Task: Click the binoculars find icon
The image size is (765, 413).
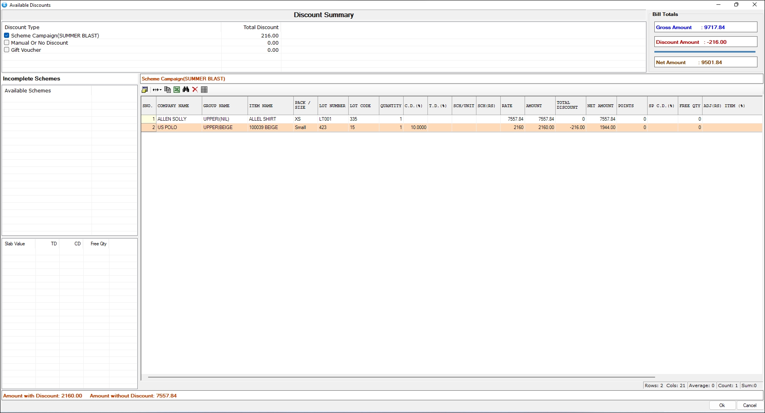Action: tap(186, 90)
